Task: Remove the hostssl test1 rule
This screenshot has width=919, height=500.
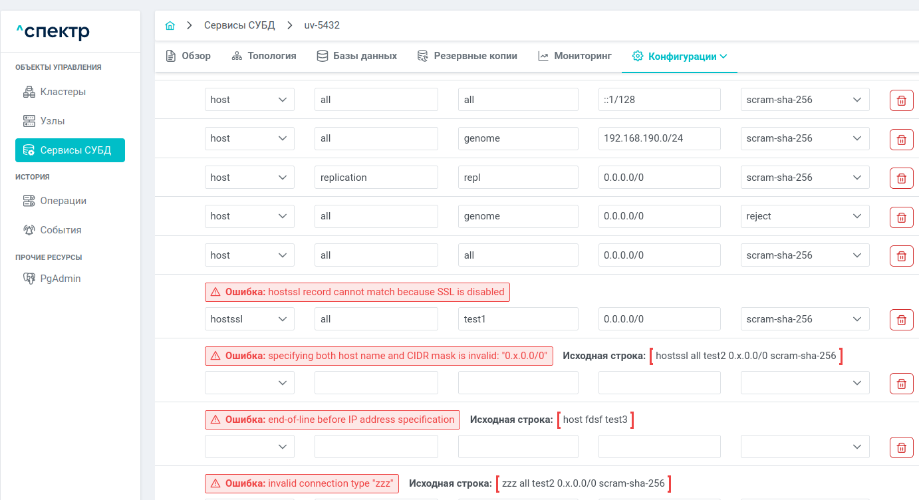Action: click(901, 320)
